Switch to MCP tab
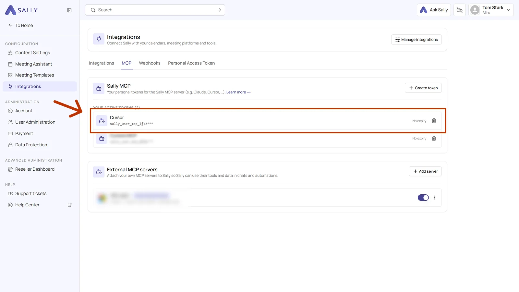Screen dimensions: 519x292 point(127,63)
